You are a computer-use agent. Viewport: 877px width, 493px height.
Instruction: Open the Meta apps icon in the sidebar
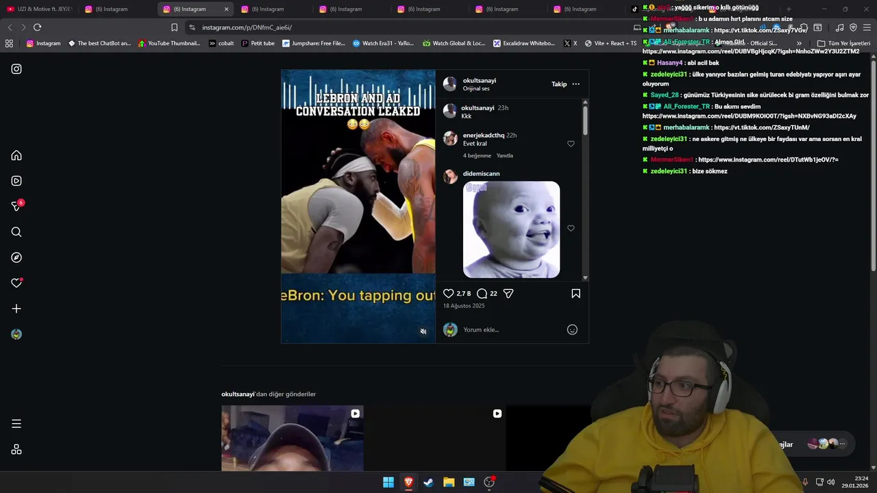[16, 449]
